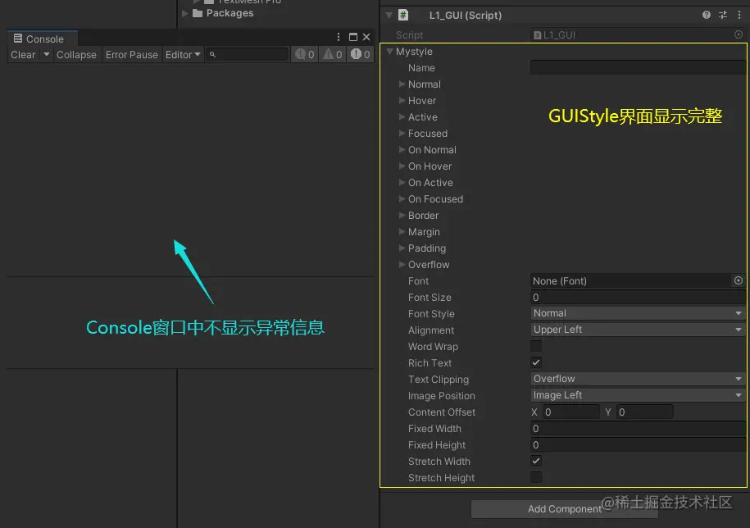Screen dimensions: 750x528
Task: Toggle Console warning message count filter
Action: point(333,54)
